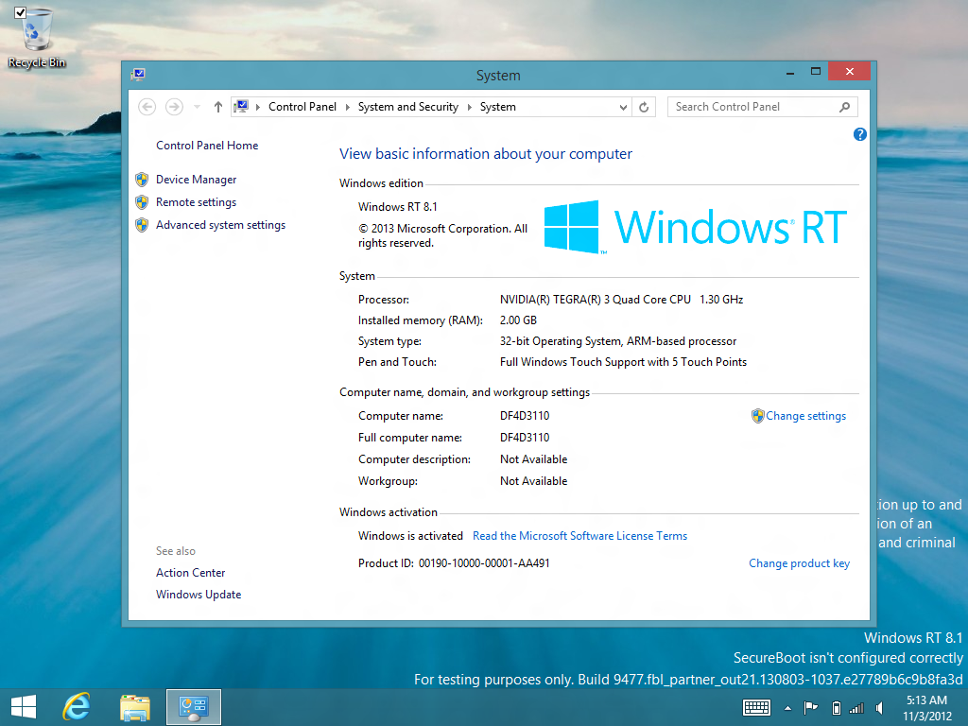Click the Change product key link

(x=799, y=563)
